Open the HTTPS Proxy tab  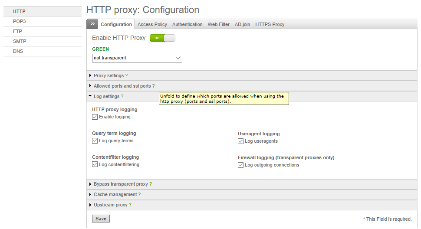tap(270, 24)
